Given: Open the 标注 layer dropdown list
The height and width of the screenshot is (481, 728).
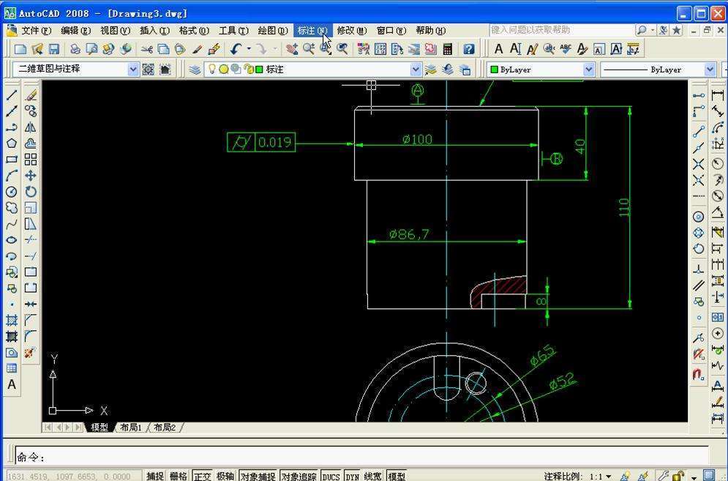Looking at the screenshot, I should click(416, 70).
